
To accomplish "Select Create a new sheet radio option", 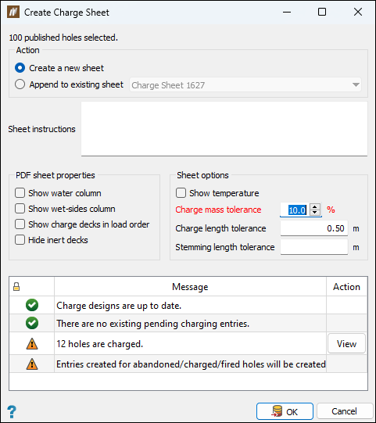I will point(20,68).
